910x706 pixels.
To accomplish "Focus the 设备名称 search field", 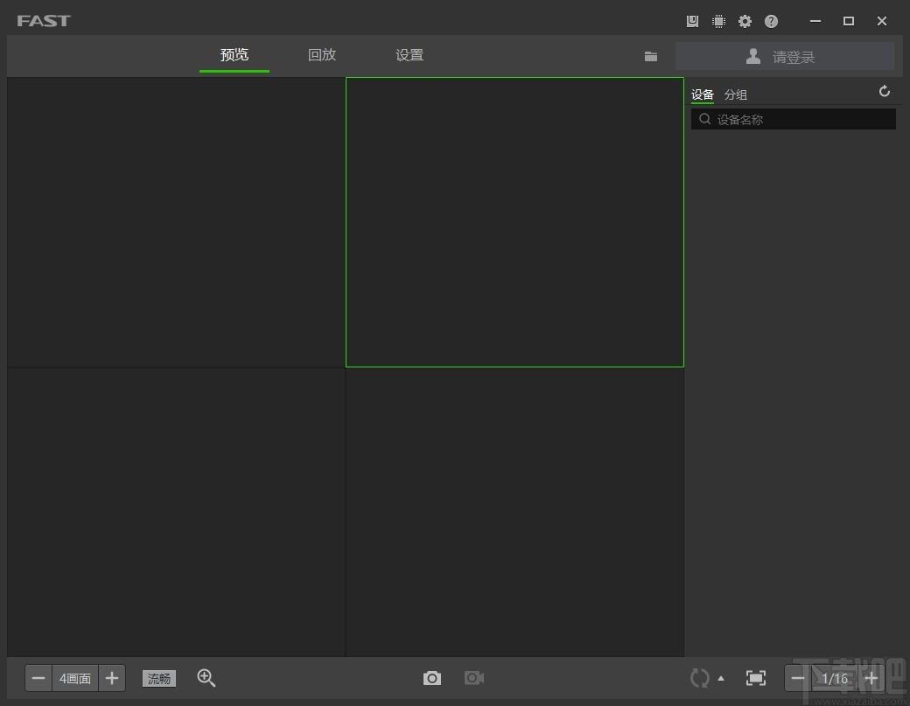I will tap(794, 119).
